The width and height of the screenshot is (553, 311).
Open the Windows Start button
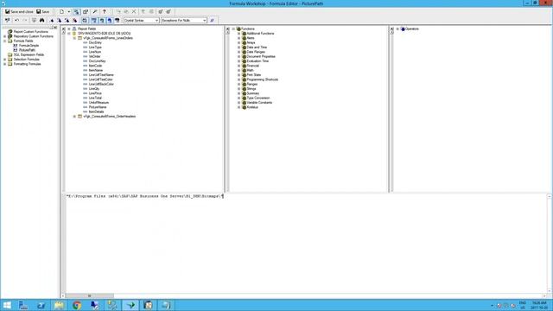tap(7, 305)
